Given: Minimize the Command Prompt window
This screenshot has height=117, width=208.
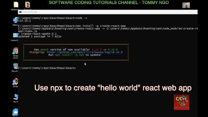Looking at the screenshot, I should [x=190, y=12].
